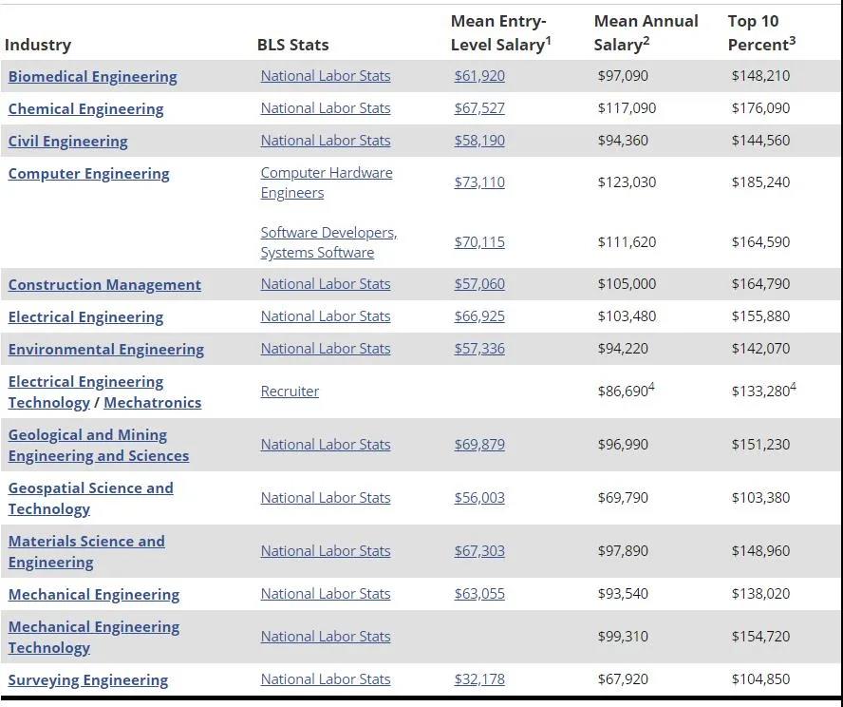This screenshot has height=707, width=843.
Task: Click the Construction Management link
Action: coord(104,284)
